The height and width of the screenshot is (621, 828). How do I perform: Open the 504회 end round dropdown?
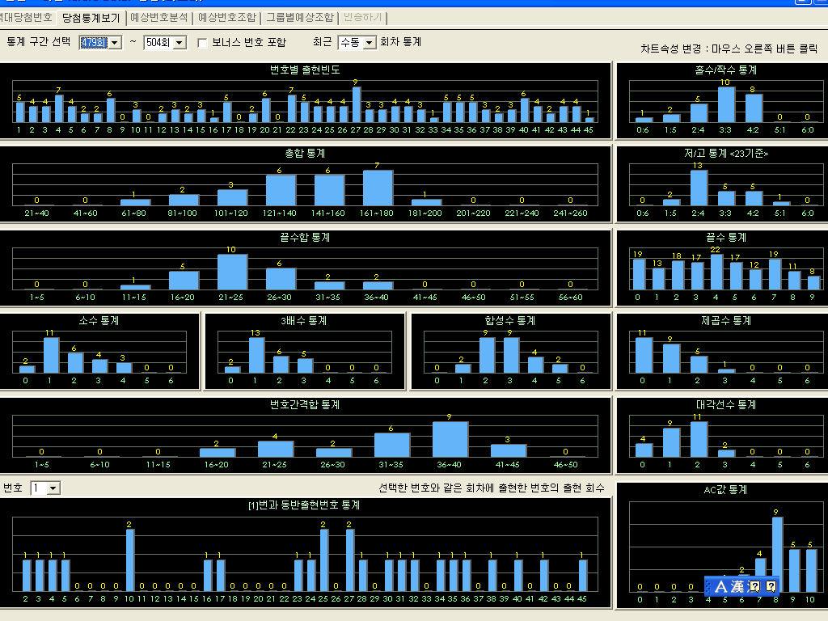(180, 42)
